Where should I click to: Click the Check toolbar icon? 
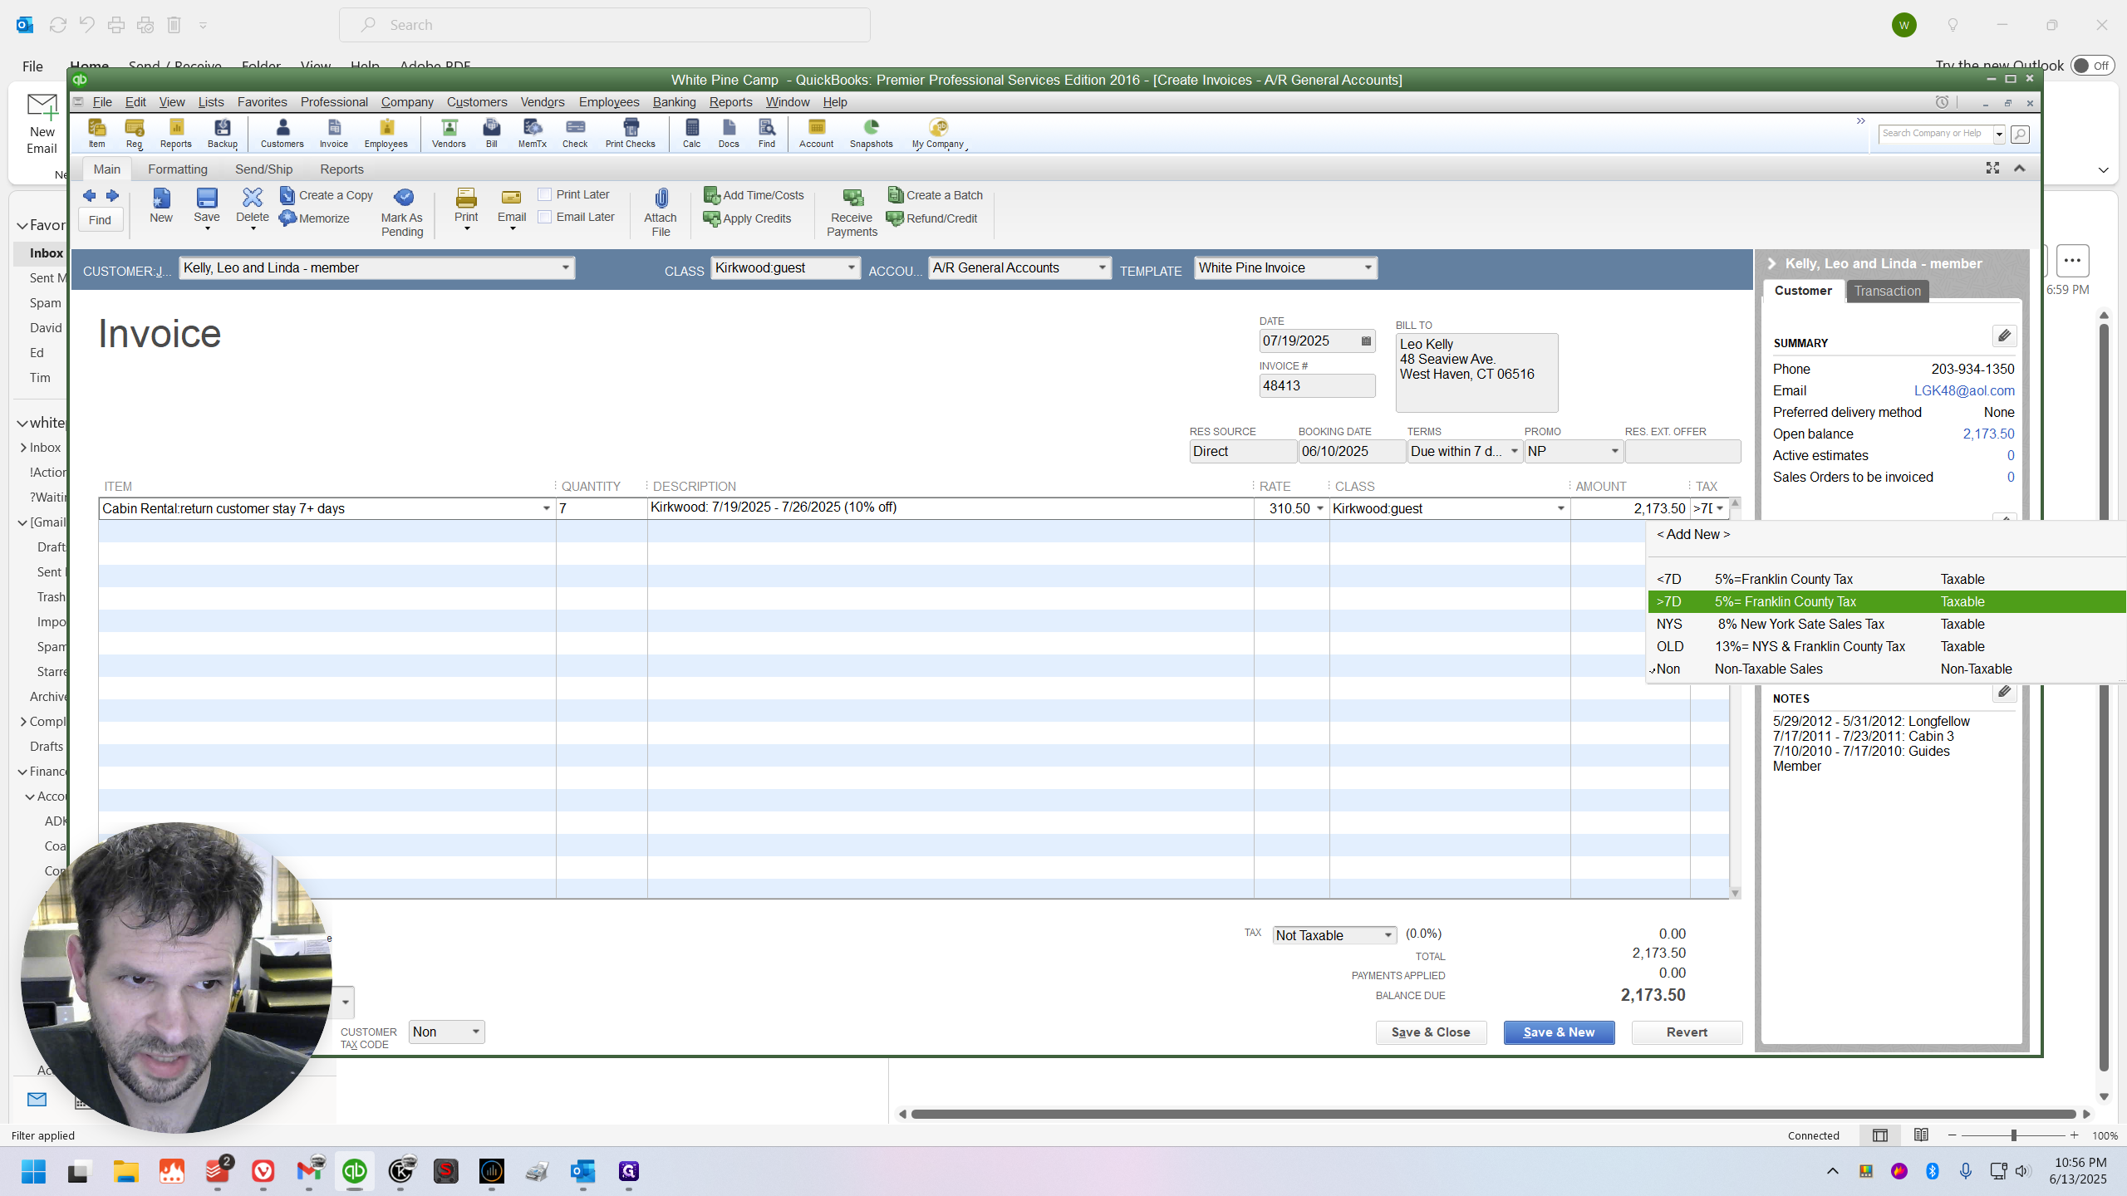[575, 133]
